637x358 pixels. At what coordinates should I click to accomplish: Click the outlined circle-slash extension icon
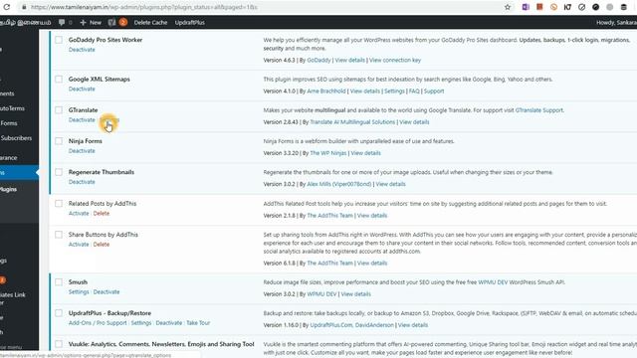581,7
